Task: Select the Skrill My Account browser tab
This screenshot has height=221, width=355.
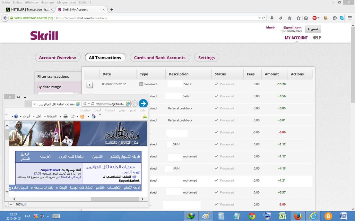Action: (81, 9)
